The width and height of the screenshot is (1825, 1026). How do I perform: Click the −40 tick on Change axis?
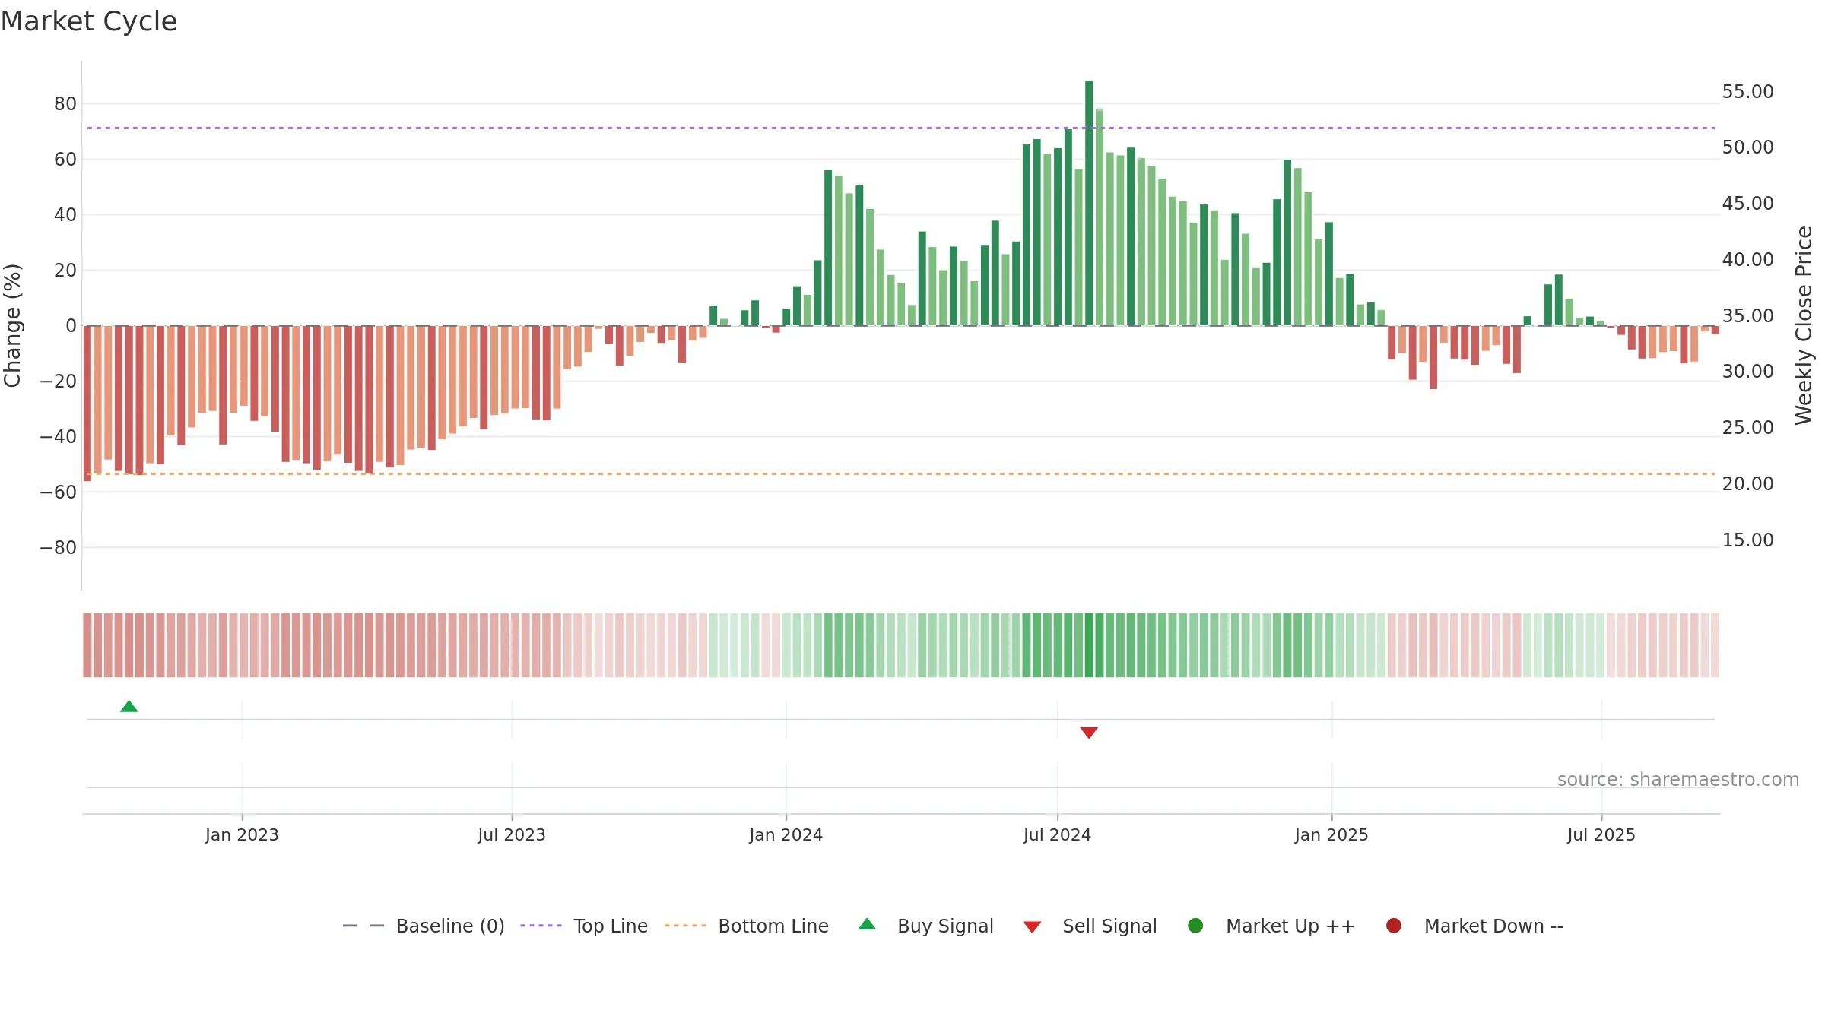click(58, 436)
